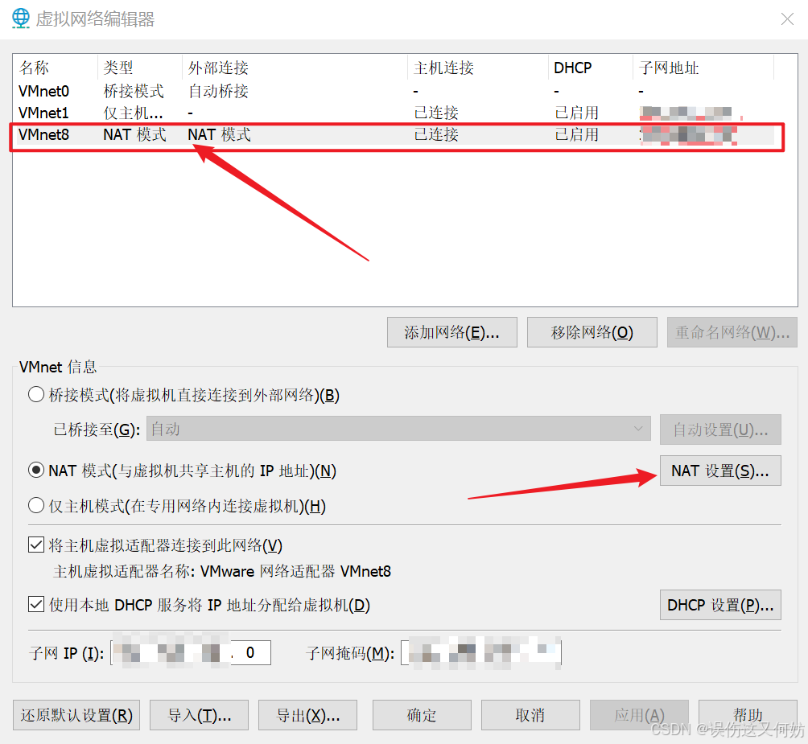Select the 仅主机模式 radio button
808x744 pixels.
click(35, 505)
